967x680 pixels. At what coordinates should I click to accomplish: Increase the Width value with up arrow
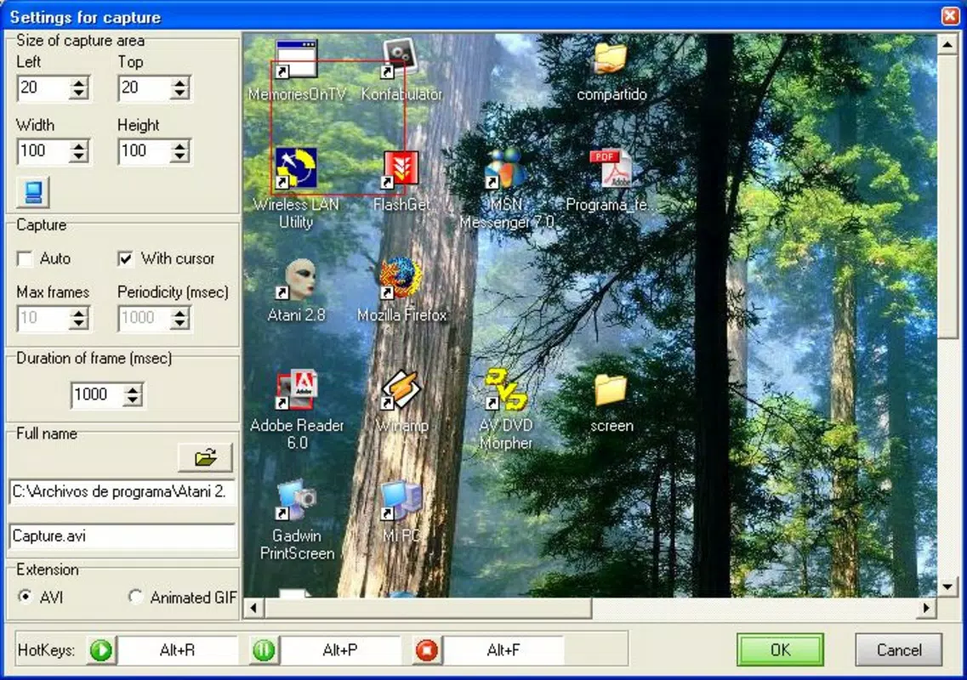[x=78, y=145]
